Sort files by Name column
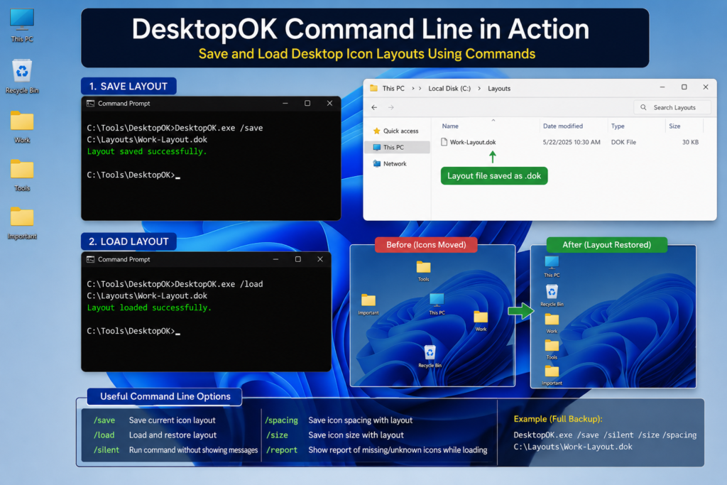 450,126
